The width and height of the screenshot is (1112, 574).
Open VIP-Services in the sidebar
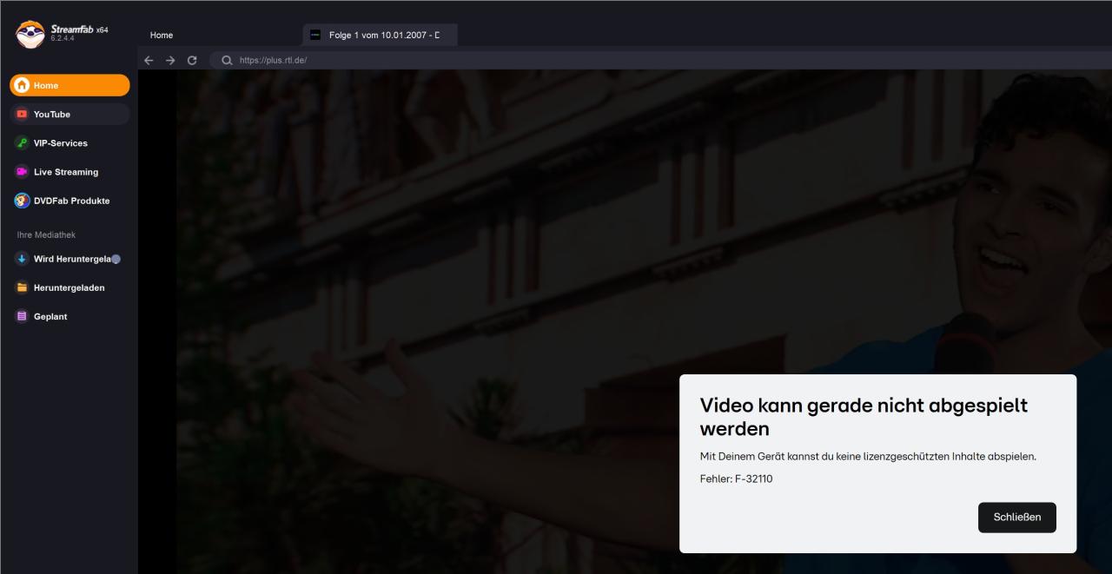[x=69, y=143]
